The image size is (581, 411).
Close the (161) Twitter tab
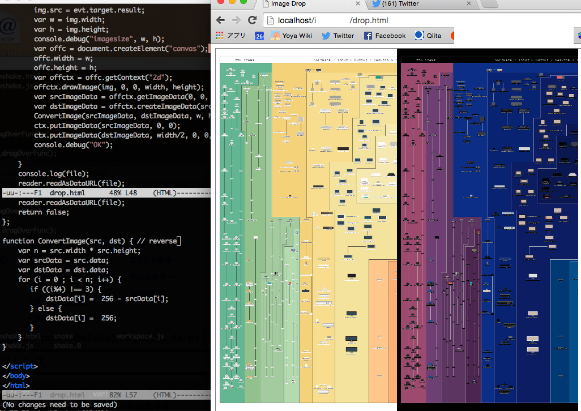pyautogui.click(x=469, y=3)
